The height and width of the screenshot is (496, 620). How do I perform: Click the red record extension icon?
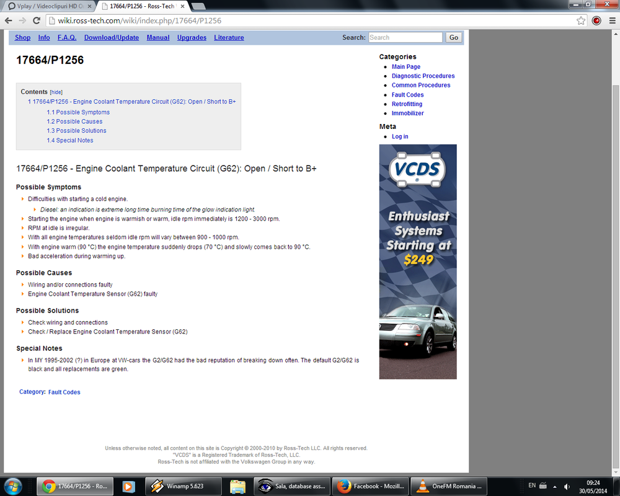tap(596, 20)
